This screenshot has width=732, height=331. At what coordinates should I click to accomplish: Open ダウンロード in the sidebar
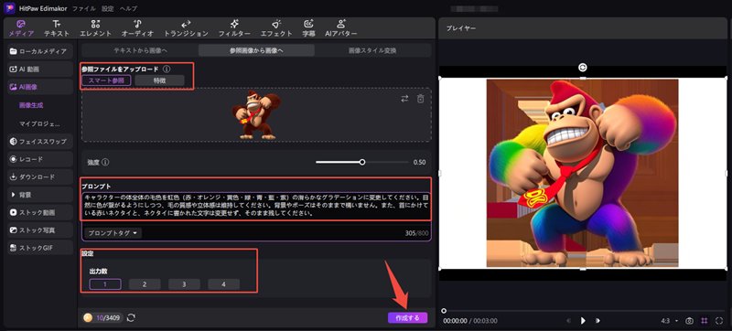[x=39, y=176]
